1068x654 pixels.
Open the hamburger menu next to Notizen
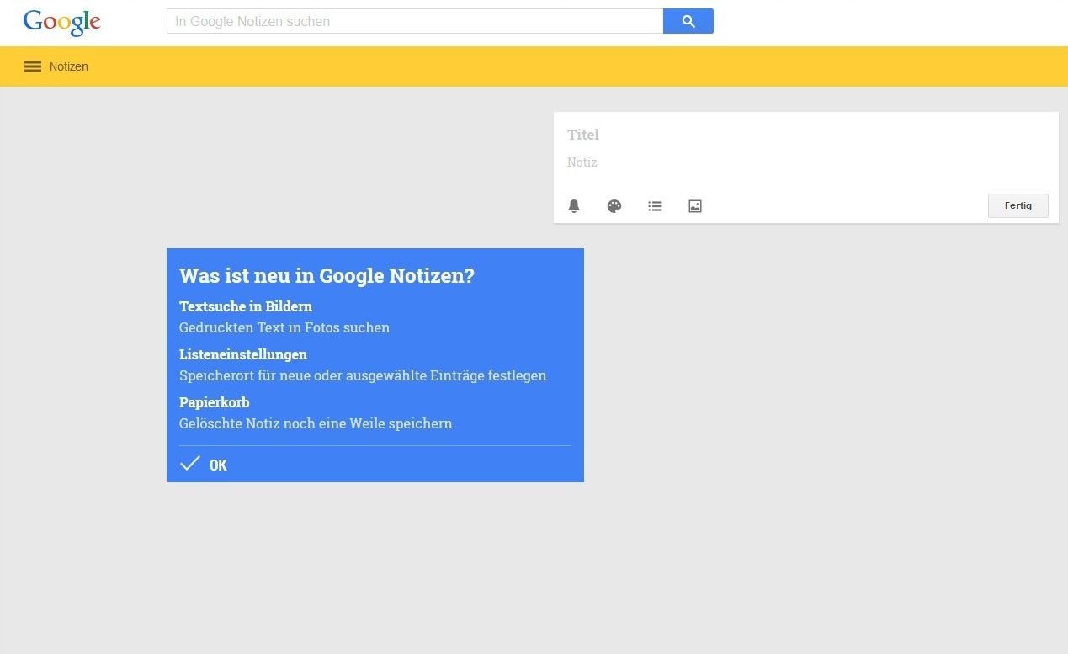coord(33,66)
